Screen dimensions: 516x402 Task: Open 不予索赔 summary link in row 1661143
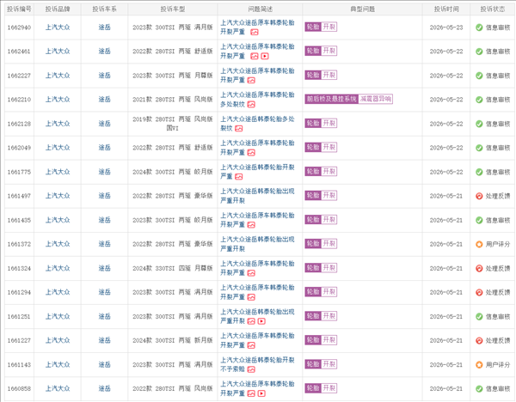[x=257, y=364]
